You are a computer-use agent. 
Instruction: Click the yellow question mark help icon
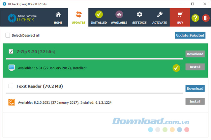pos(195,18)
